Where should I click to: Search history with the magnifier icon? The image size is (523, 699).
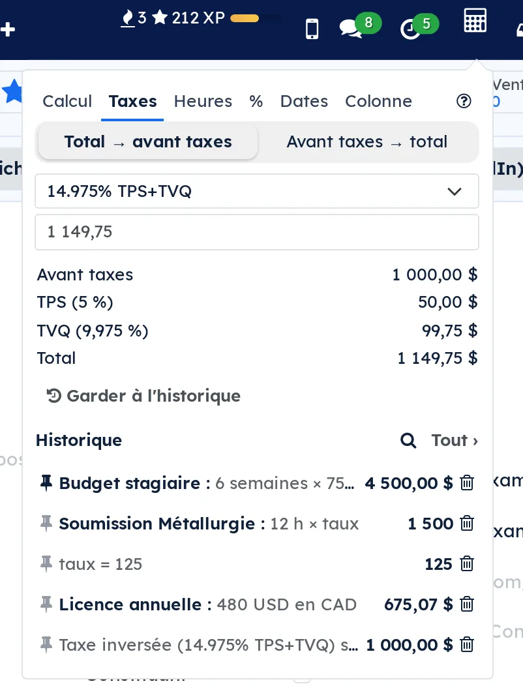click(408, 440)
